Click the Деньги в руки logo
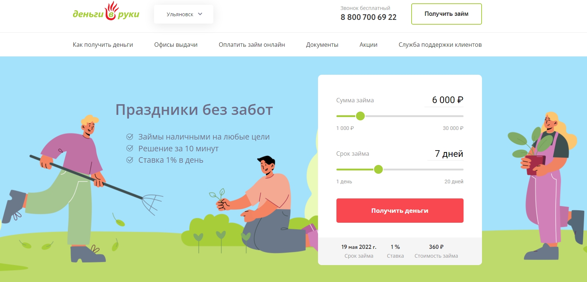Viewport: 587px width, 282px height. tap(106, 12)
